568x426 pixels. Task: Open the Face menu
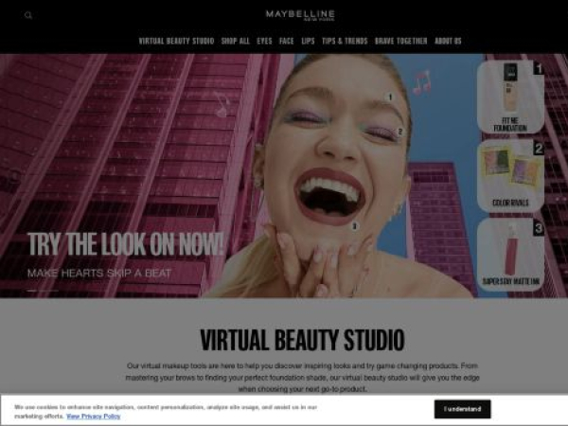tap(286, 41)
